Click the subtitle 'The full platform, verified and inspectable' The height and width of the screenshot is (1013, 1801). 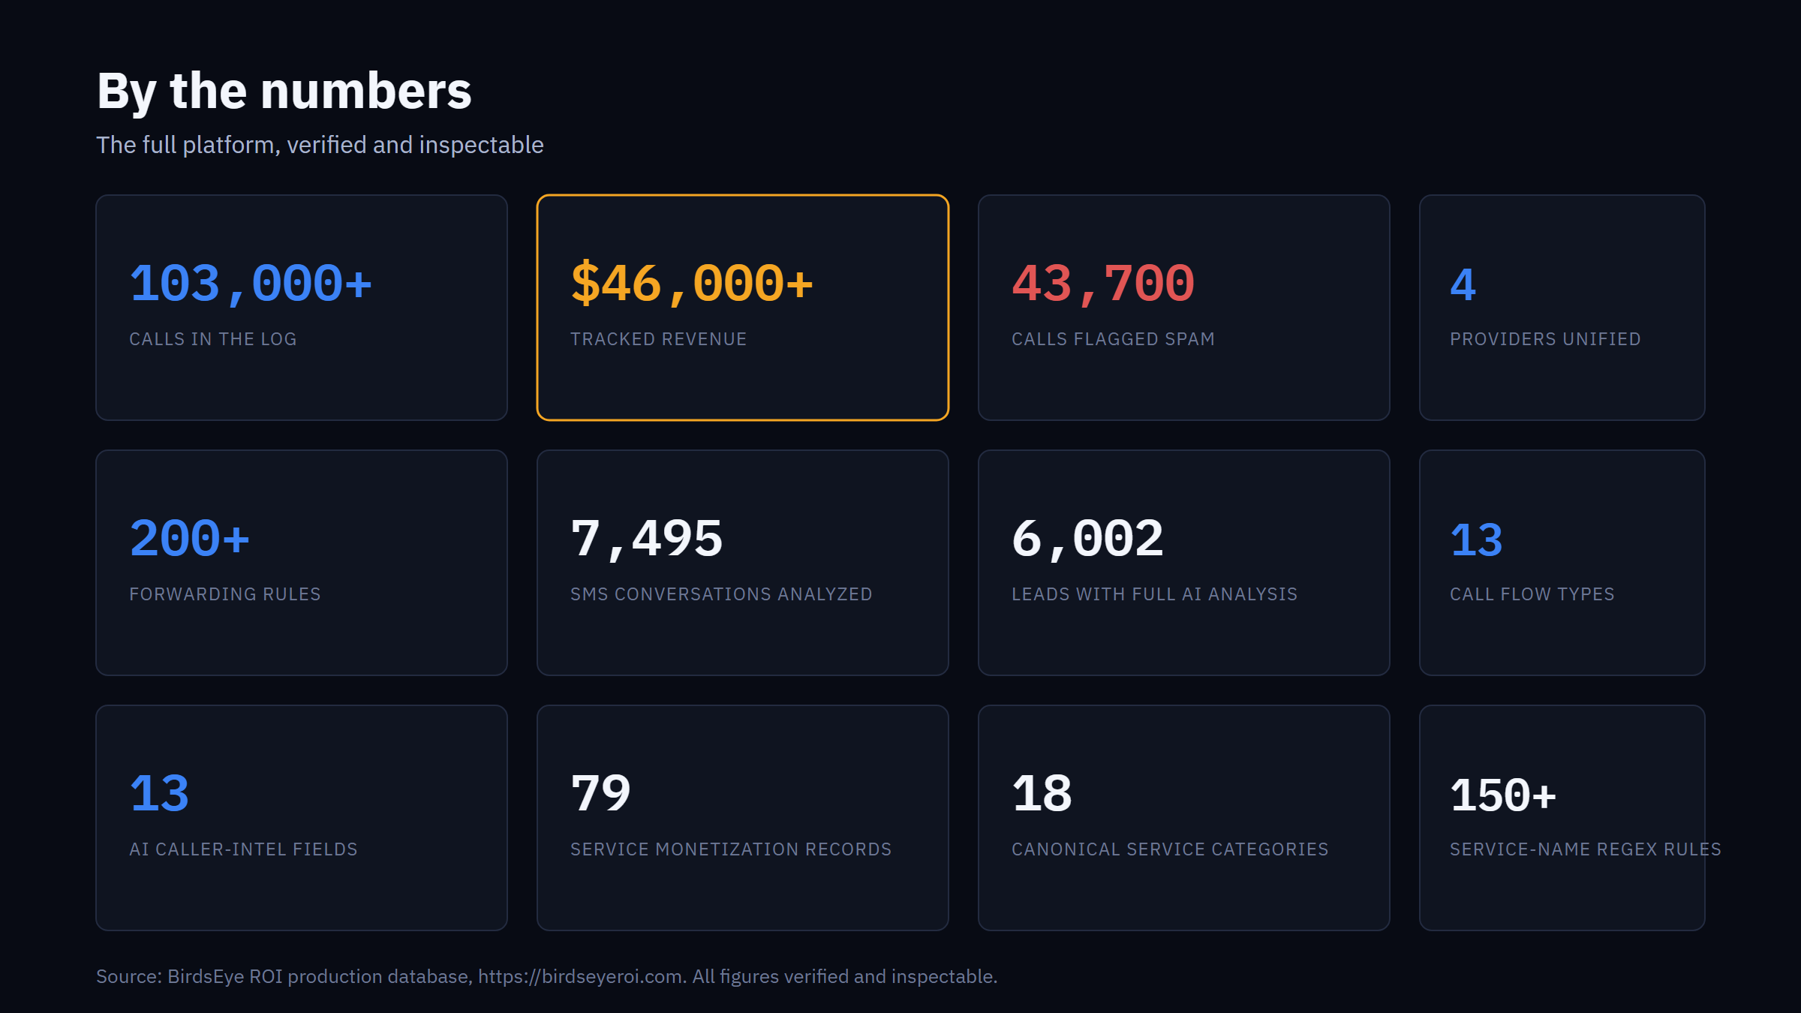tap(320, 145)
